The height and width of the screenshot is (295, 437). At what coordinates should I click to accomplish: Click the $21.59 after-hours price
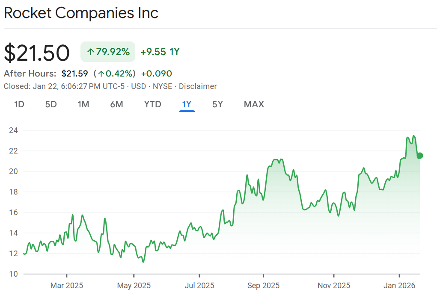click(74, 74)
